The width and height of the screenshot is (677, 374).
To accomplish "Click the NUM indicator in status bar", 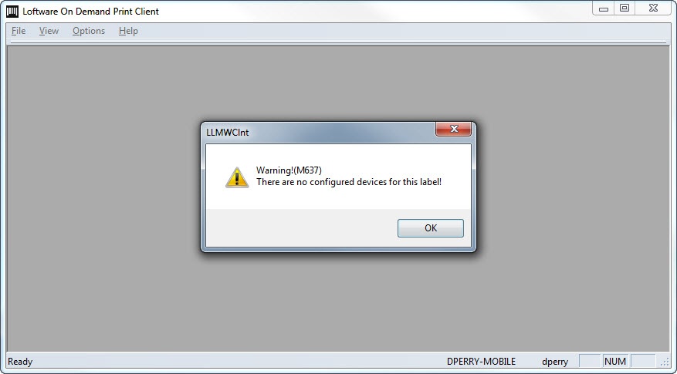I will coord(614,361).
